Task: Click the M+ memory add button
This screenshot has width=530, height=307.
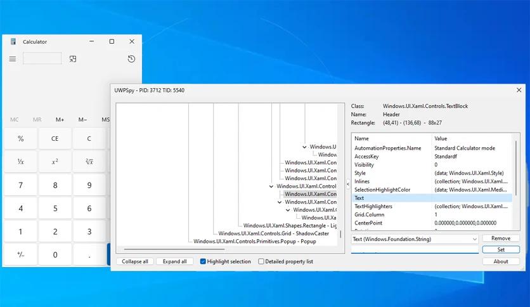Action: tap(60, 120)
